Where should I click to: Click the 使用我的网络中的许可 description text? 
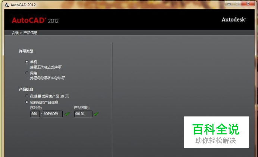[x=47, y=78]
